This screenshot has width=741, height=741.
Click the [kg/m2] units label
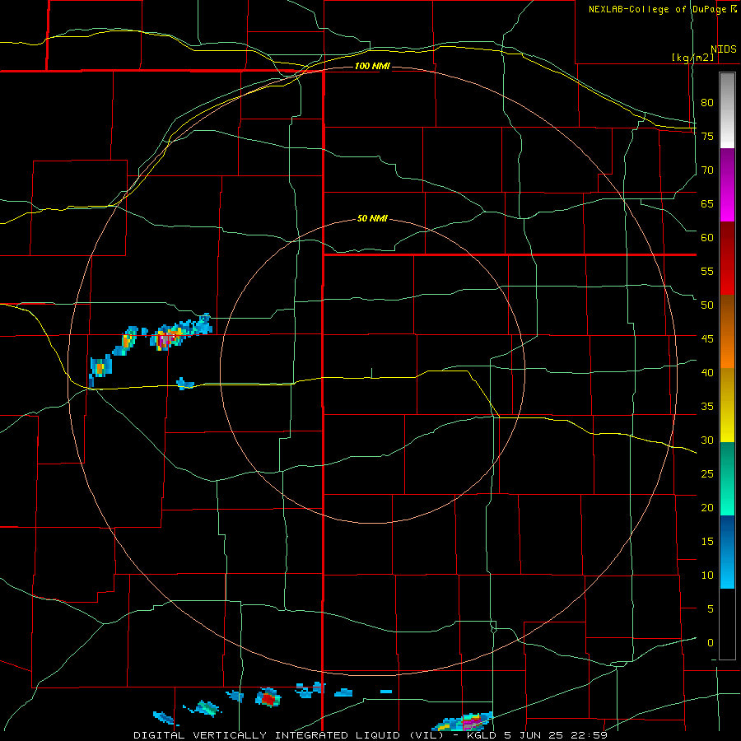[x=692, y=58]
